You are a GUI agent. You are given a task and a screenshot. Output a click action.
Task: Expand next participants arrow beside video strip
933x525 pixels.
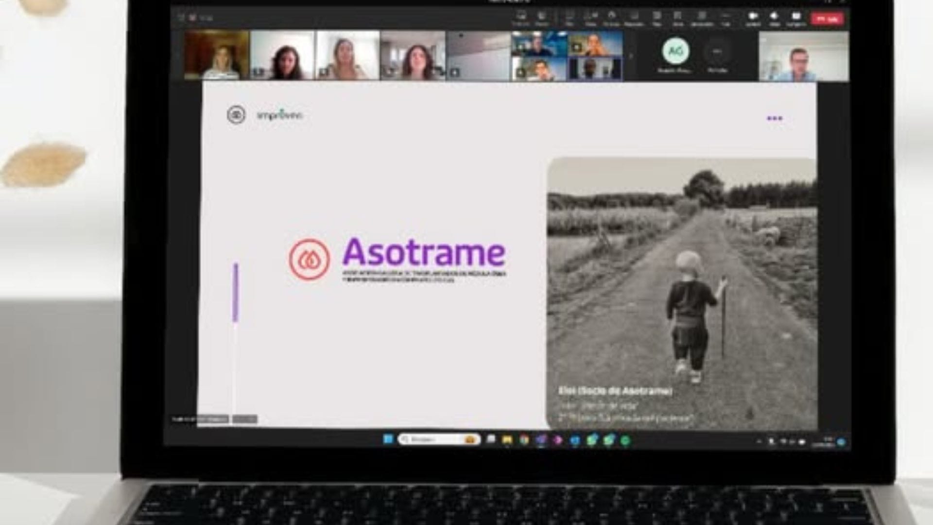click(631, 55)
